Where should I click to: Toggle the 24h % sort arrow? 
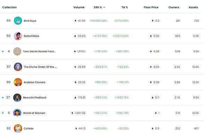104,7
